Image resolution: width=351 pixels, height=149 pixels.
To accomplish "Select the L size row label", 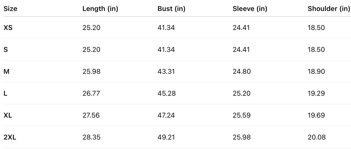I will [5, 93].
